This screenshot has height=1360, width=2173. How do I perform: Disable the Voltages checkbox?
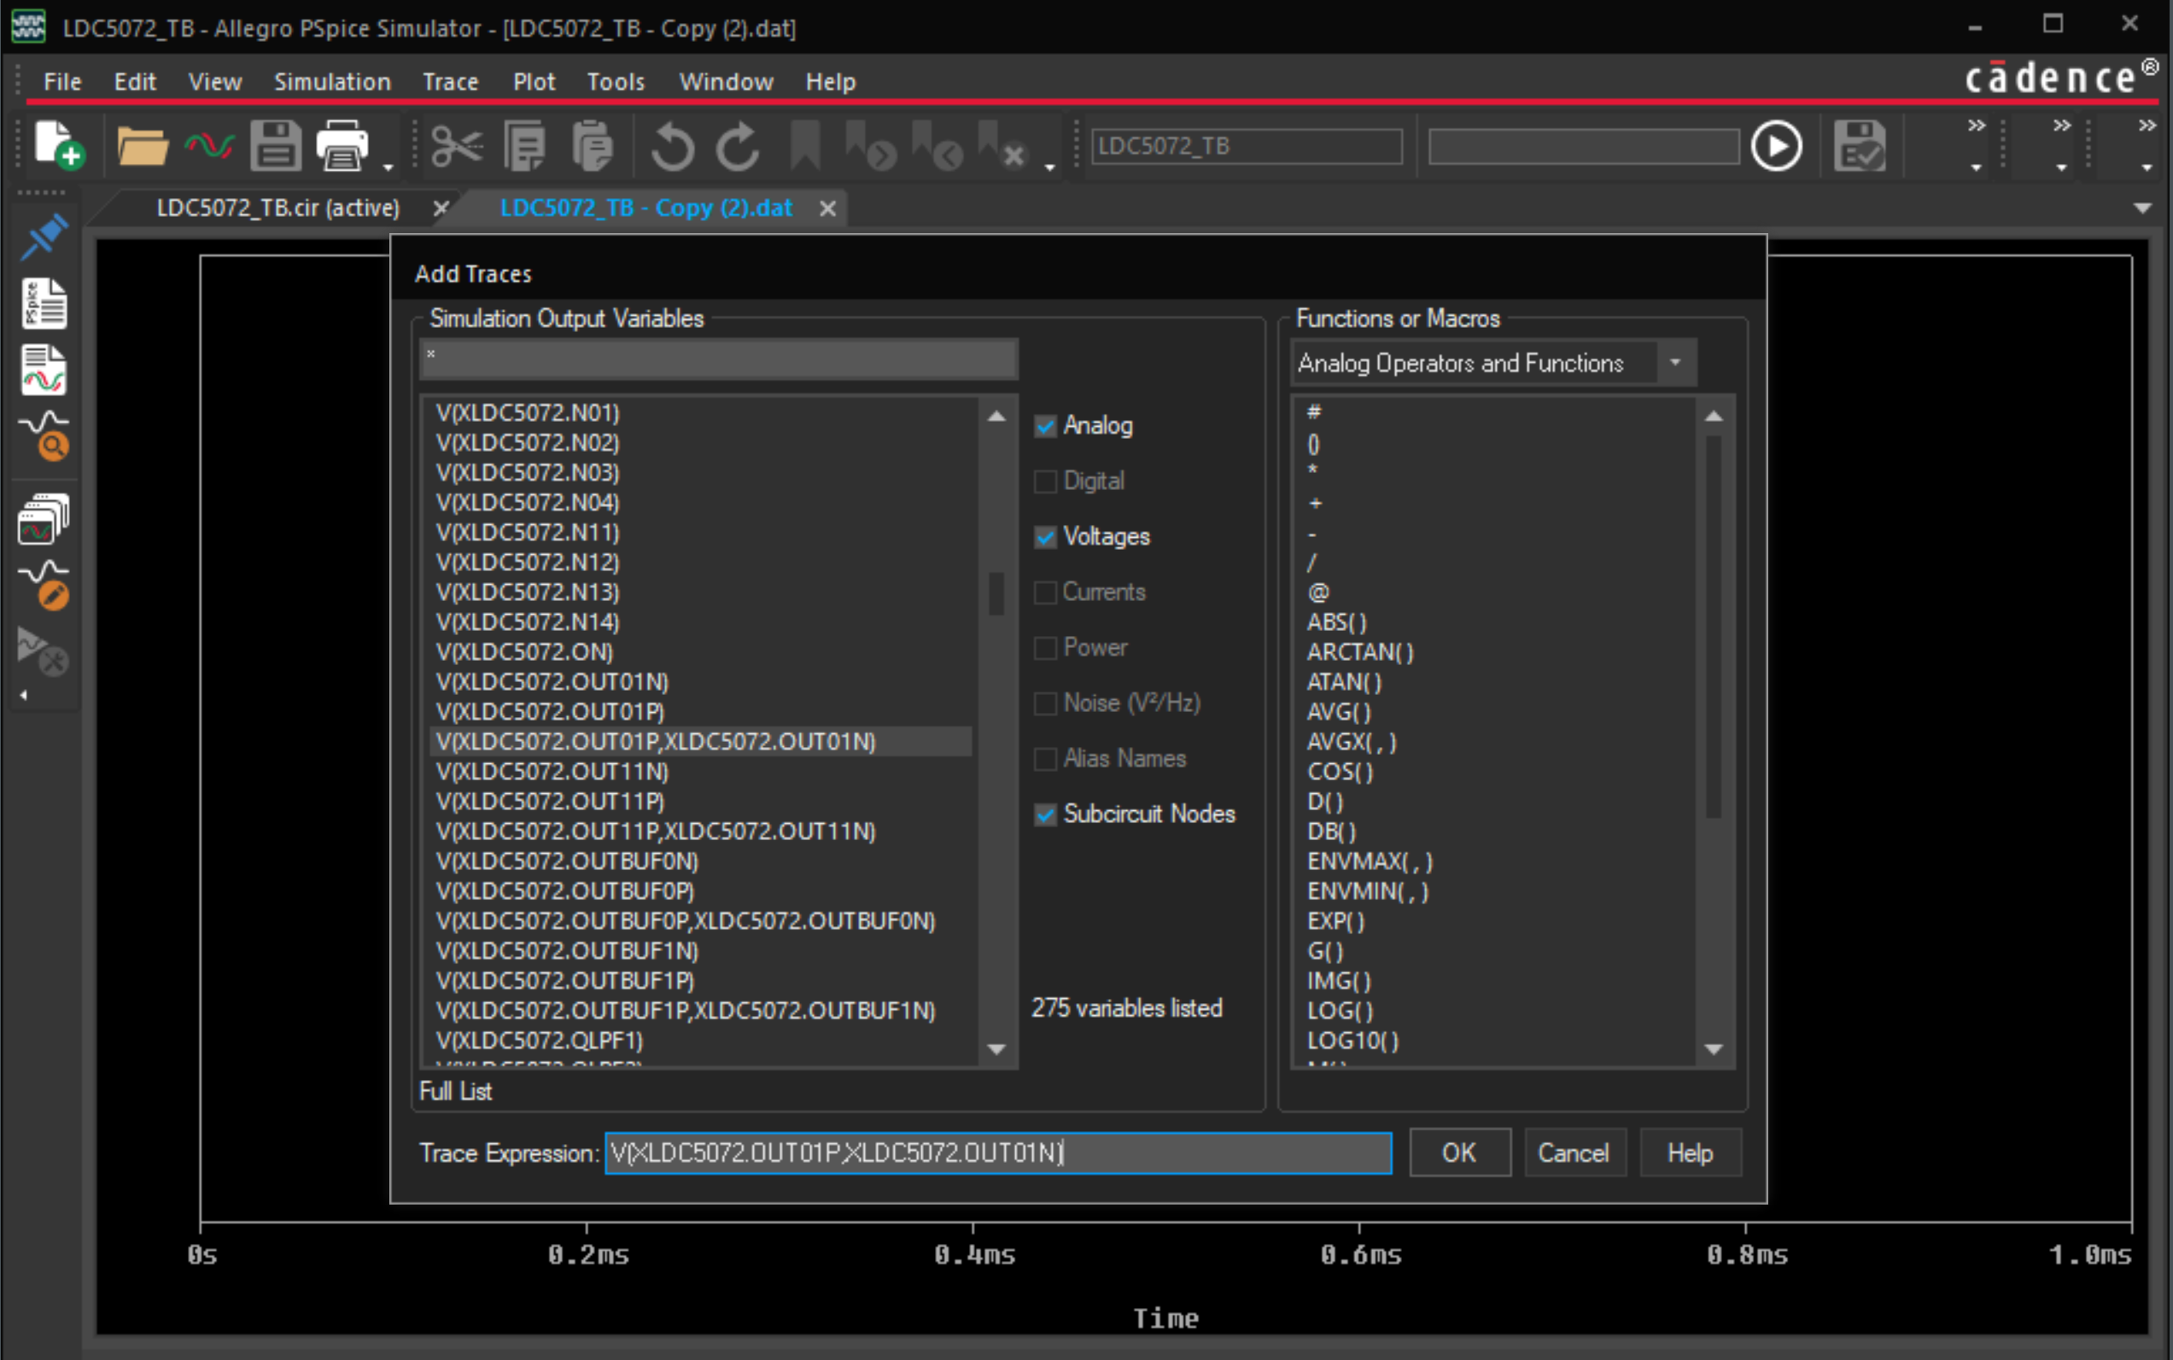pos(1045,536)
